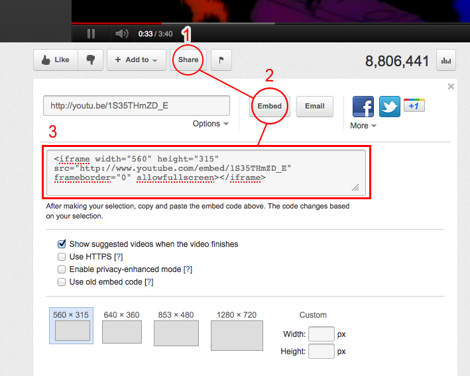
Task: Enable the Use HTTPS checkbox
Action: tap(62, 257)
